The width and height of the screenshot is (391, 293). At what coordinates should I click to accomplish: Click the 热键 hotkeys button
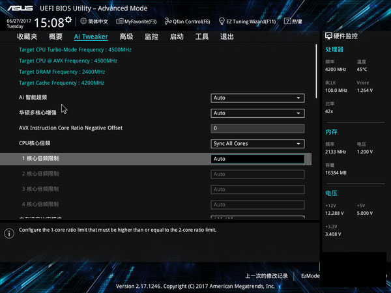293,21
